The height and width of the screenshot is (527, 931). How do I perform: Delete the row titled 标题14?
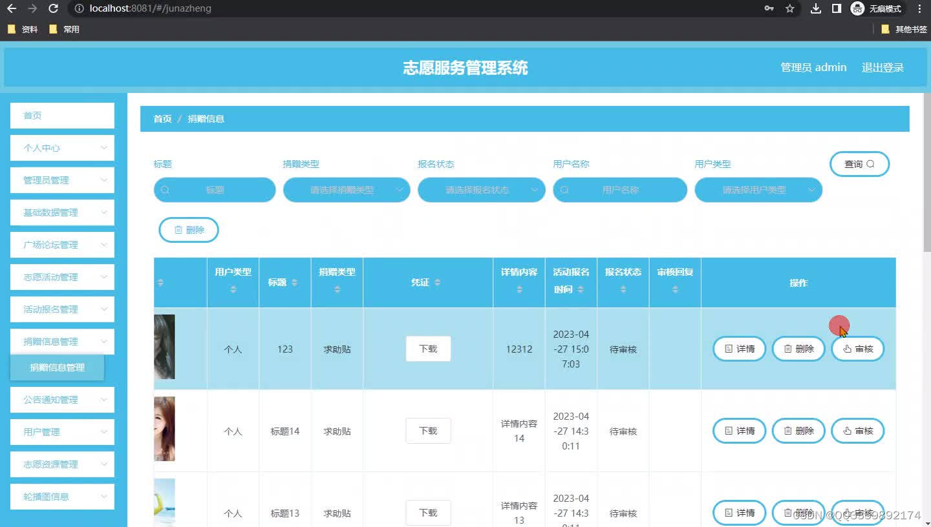click(x=798, y=431)
